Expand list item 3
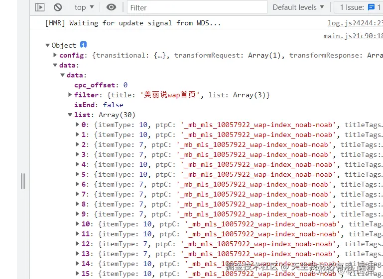This screenshot has width=383, height=279. tap(77, 154)
